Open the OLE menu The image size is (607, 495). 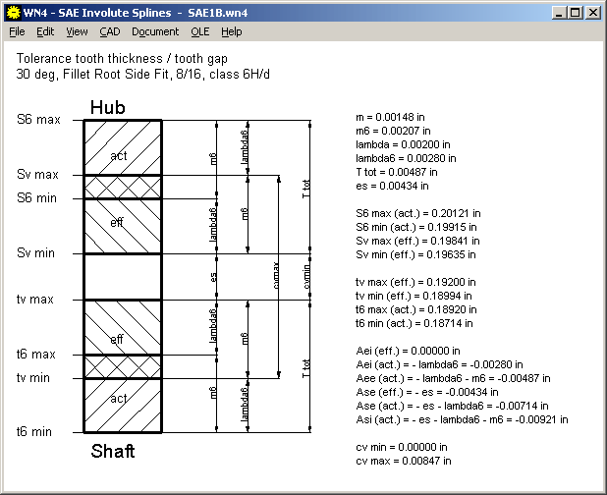tap(199, 31)
